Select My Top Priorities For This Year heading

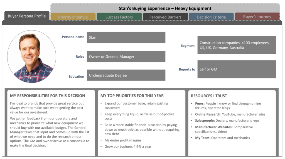(132, 96)
